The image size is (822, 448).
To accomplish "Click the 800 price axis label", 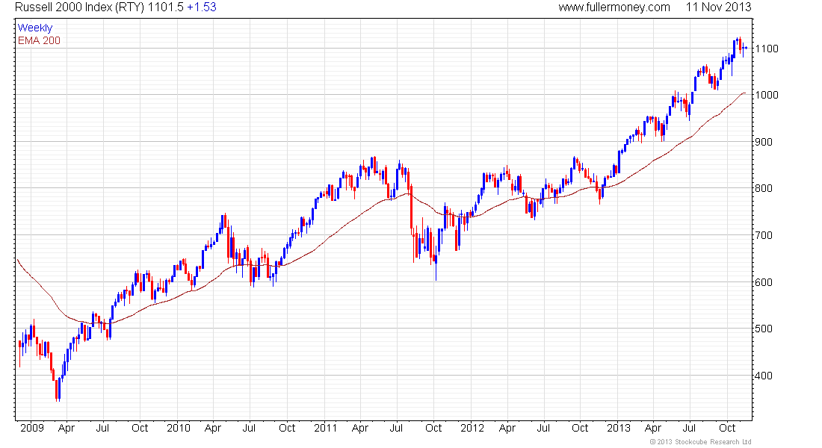I will tap(764, 188).
